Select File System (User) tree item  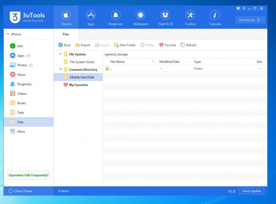click(x=81, y=62)
